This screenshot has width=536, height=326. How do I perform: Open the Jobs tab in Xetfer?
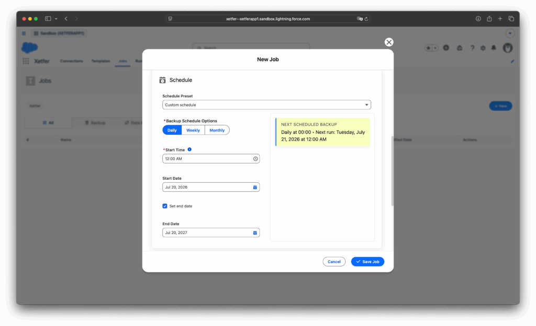pyautogui.click(x=122, y=61)
